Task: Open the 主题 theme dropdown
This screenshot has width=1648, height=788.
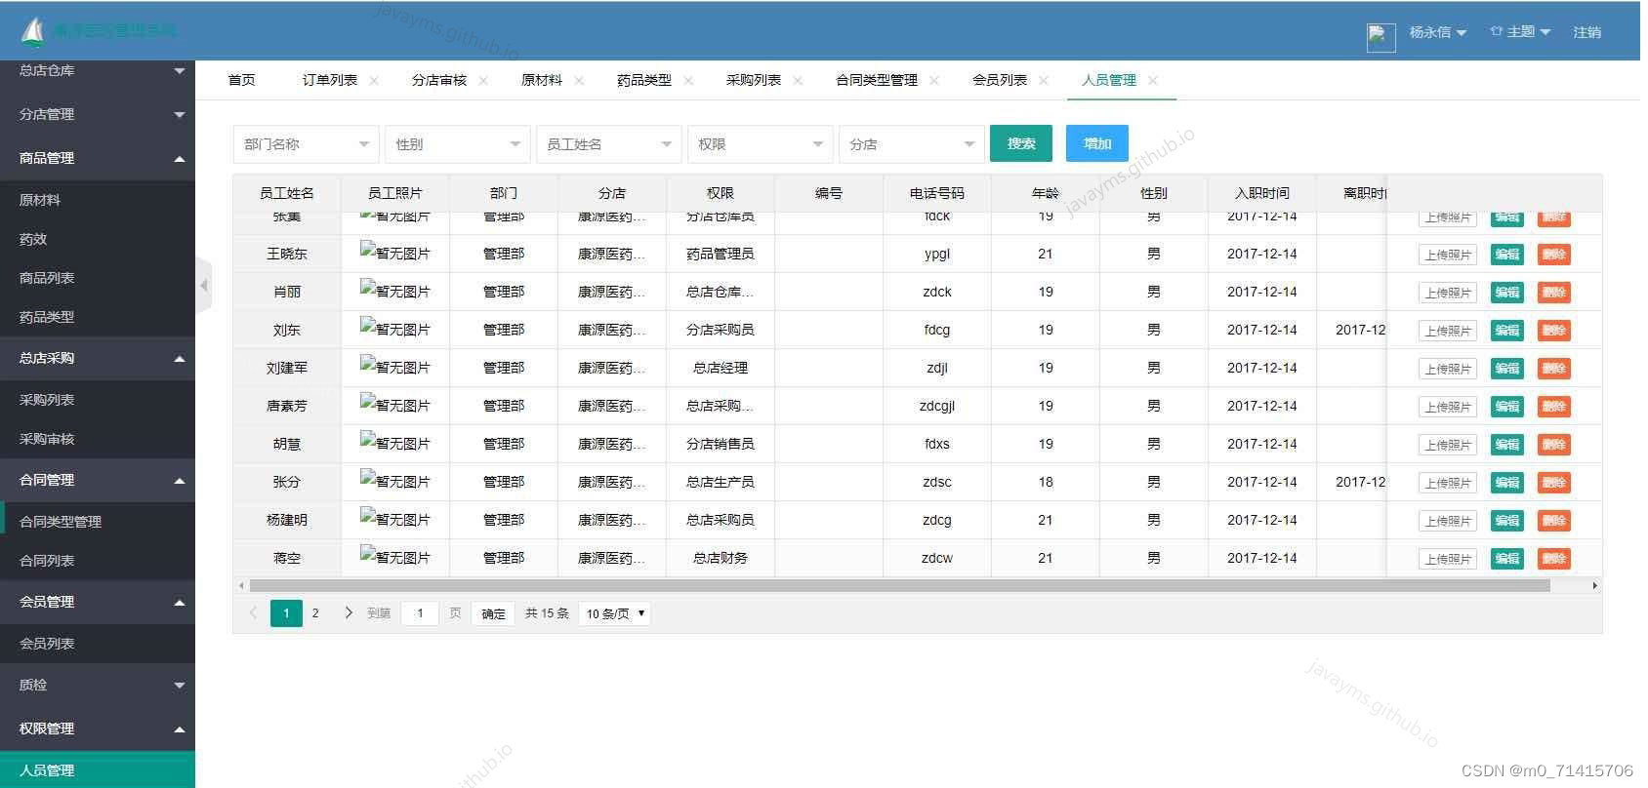Action: (x=1520, y=32)
